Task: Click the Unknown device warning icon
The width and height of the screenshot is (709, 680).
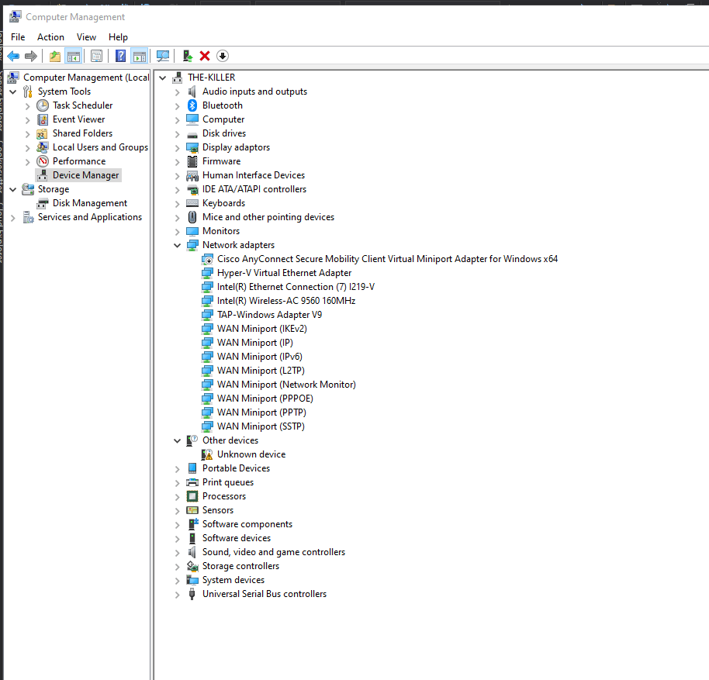Action: click(207, 454)
